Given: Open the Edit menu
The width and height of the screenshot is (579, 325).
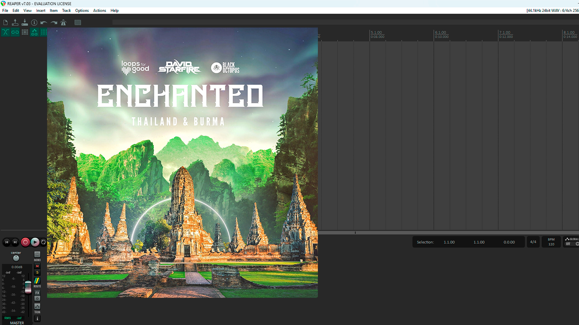Looking at the screenshot, I should click(x=16, y=11).
